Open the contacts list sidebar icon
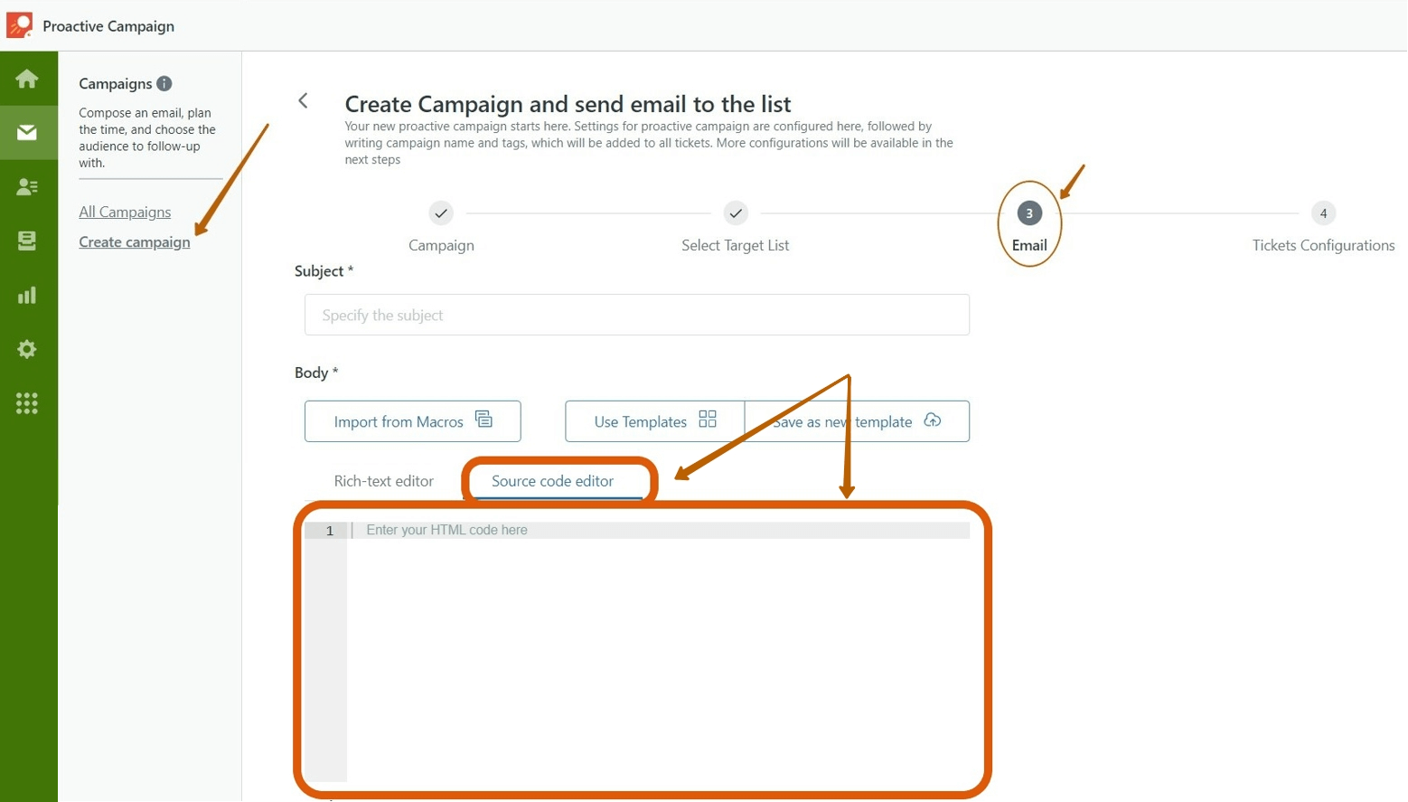The width and height of the screenshot is (1408, 802). (27, 187)
